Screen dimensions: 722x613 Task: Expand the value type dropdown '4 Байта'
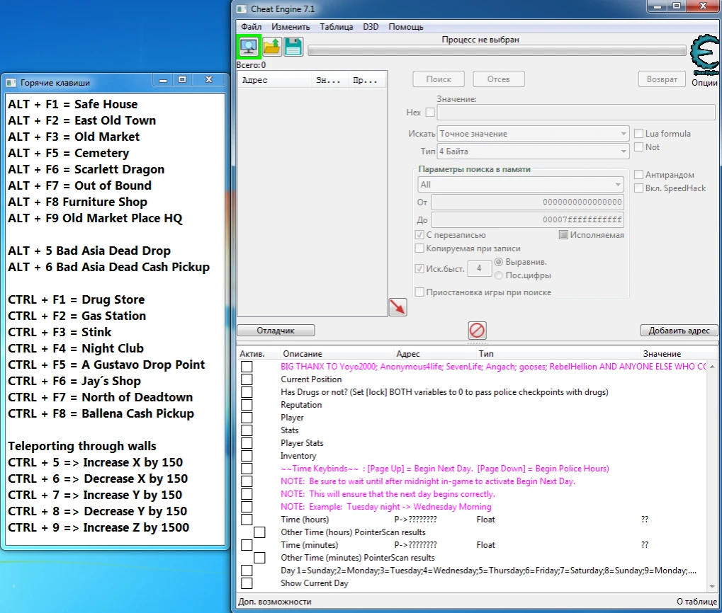[x=533, y=151]
